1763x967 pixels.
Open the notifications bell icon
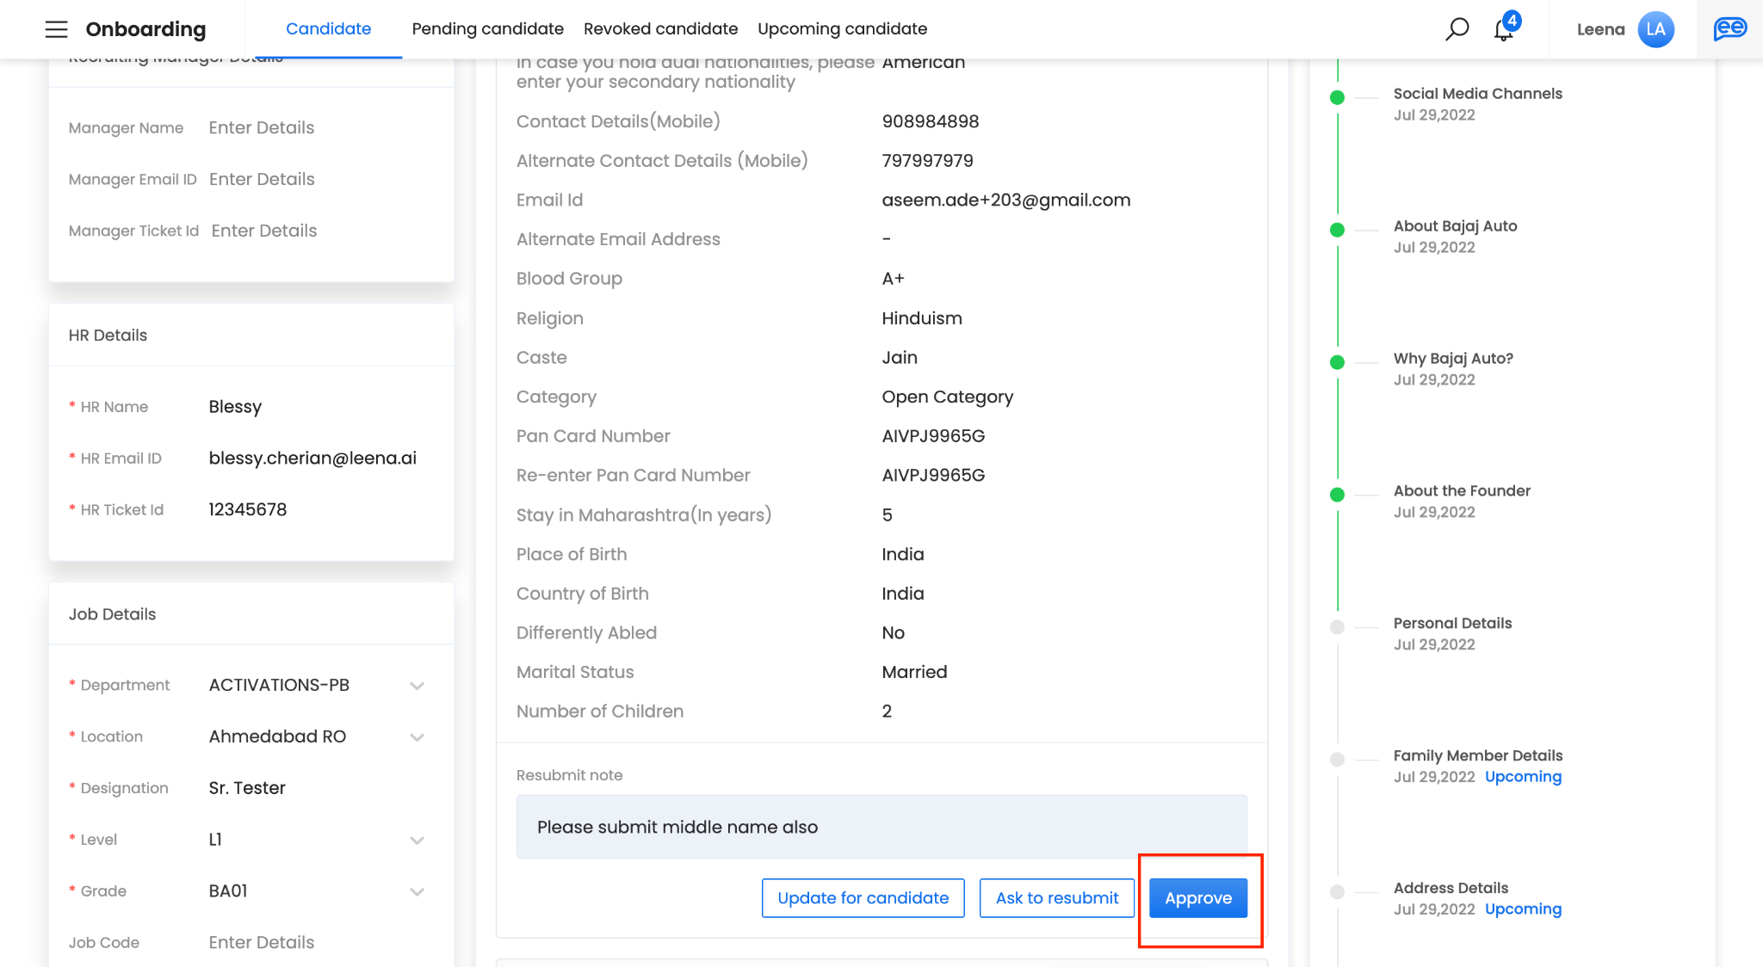(x=1504, y=29)
